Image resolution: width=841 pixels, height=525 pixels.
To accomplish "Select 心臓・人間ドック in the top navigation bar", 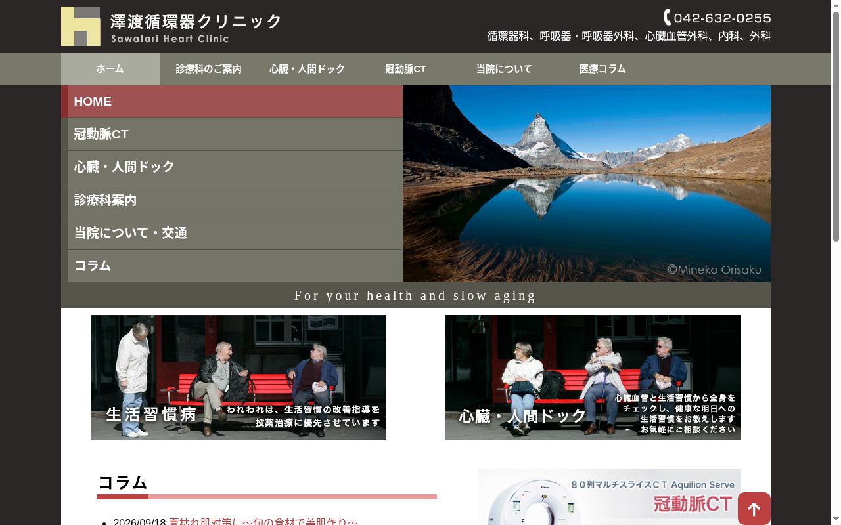I will click(x=307, y=69).
